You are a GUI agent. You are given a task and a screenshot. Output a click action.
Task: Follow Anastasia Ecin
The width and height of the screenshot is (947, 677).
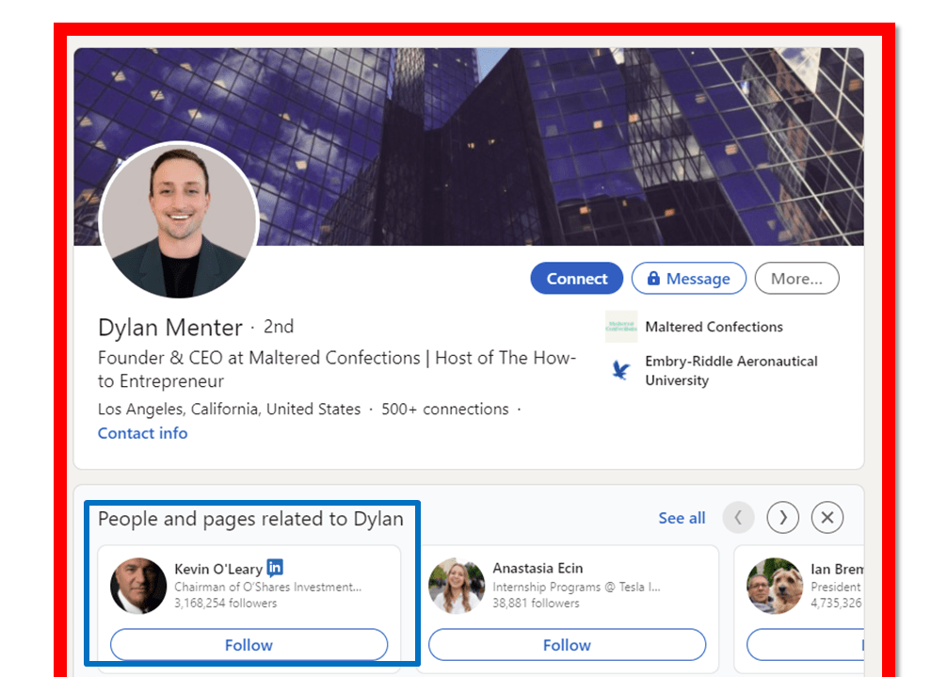click(x=567, y=645)
